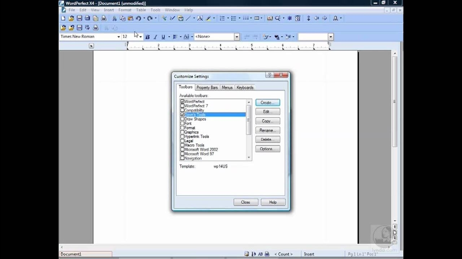Screen dimensions: 462x259
Task: Open the File menu
Action: [x=72, y=10]
